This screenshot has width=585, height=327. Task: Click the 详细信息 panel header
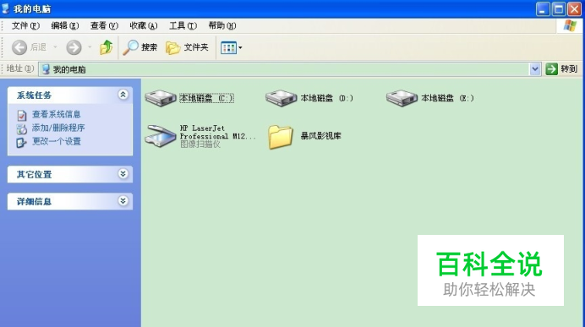pos(70,201)
